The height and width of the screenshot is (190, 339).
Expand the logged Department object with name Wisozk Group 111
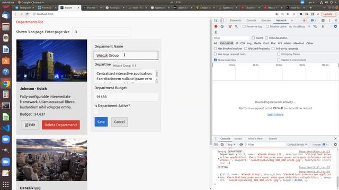click(218, 159)
